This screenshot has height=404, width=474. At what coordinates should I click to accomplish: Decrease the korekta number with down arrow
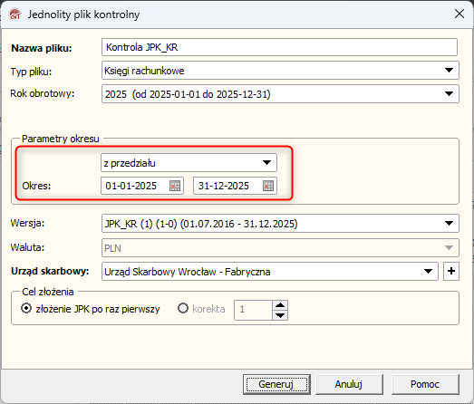tap(280, 315)
